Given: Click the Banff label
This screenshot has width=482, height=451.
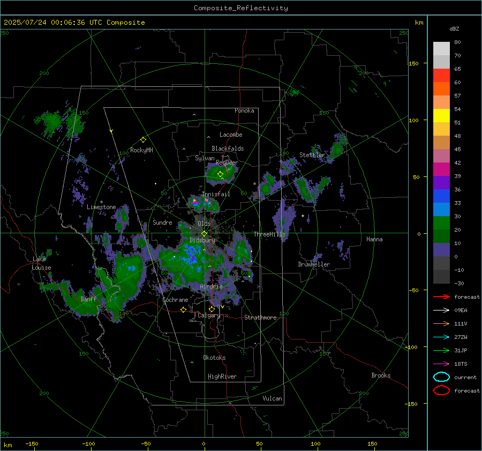Looking at the screenshot, I should point(88,299).
